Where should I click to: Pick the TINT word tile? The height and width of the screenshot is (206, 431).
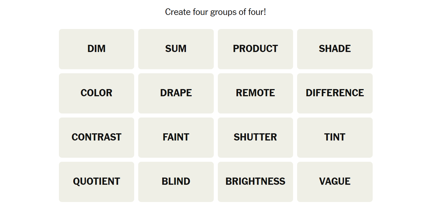(x=335, y=137)
